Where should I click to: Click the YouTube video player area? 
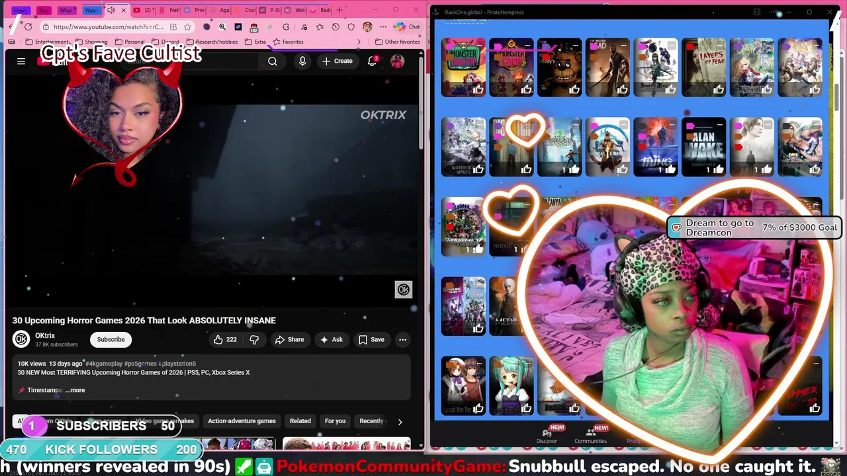[x=212, y=192]
